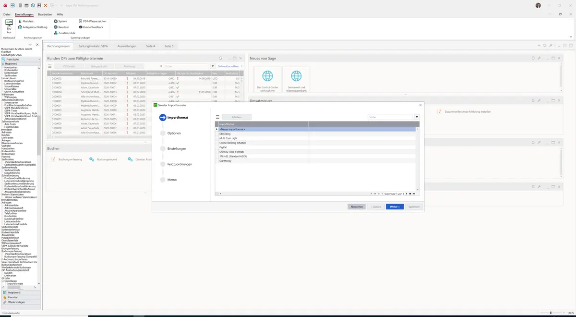Click Abbrechen button in Girostar dialog

pyautogui.click(x=357, y=207)
